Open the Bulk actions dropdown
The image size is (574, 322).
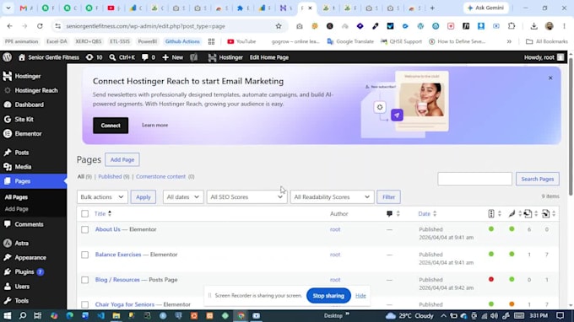(x=102, y=197)
